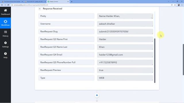Click the RawRequest Q4 Email field
184x103 pixels.
66,55
